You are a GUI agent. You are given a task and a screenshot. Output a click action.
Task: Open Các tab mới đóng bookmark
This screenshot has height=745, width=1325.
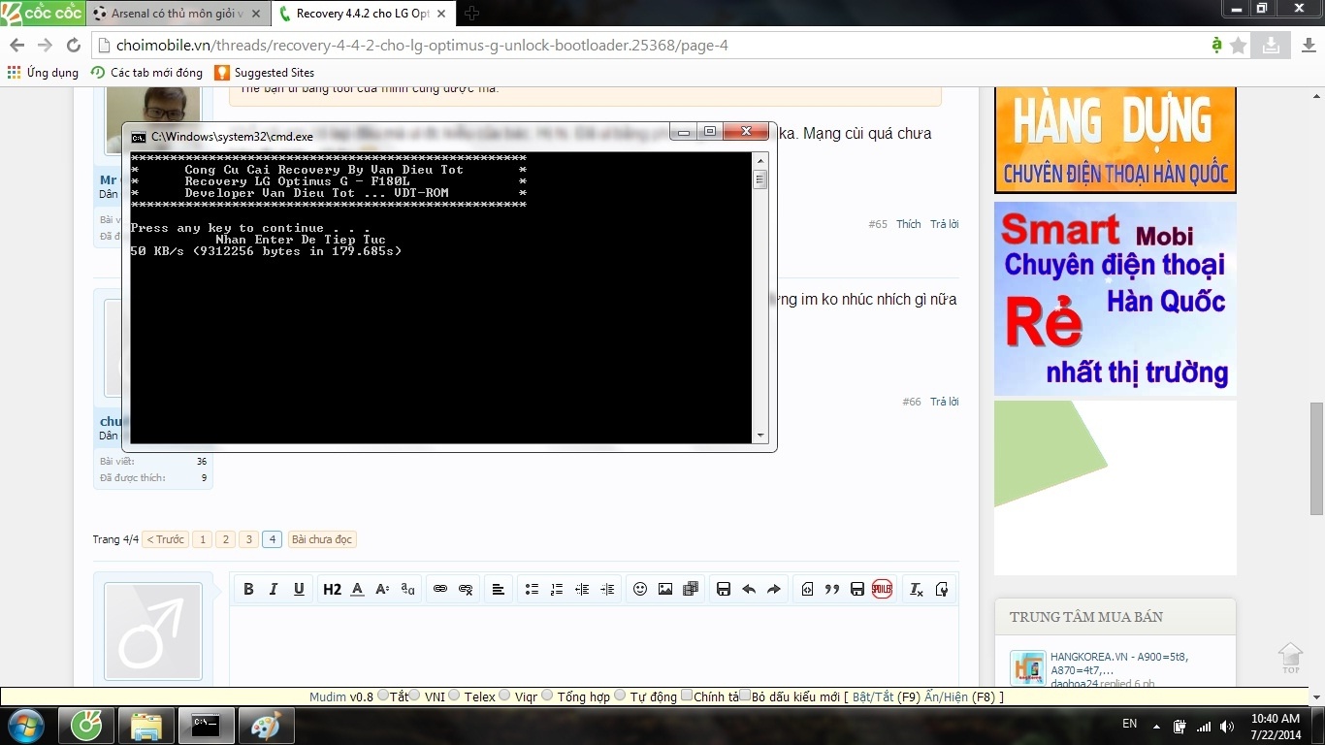(x=146, y=73)
